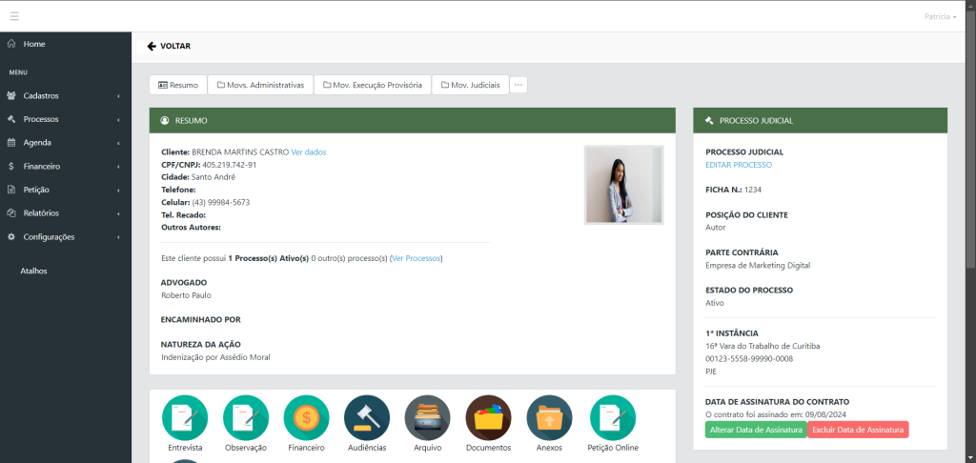
Task: Expand the Cadastros sidebar menu
Action: tap(65, 96)
